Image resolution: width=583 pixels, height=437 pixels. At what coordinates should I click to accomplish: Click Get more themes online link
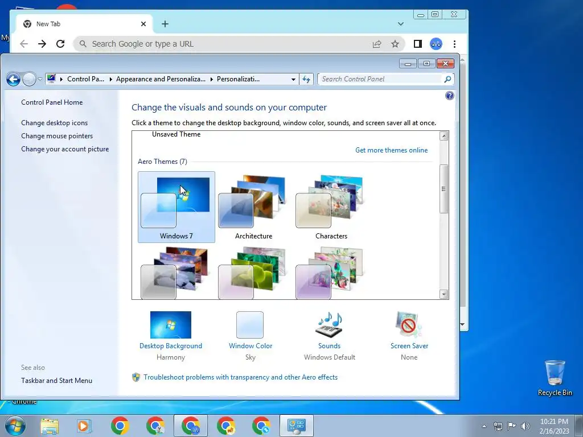click(x=391, y=150)
